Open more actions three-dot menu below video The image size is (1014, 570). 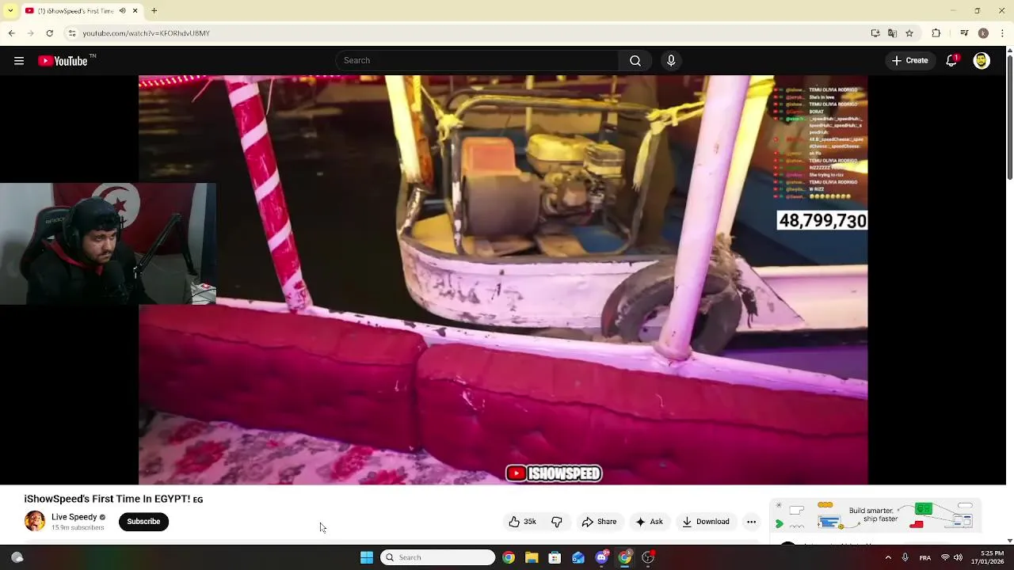[x=751, y=522]
